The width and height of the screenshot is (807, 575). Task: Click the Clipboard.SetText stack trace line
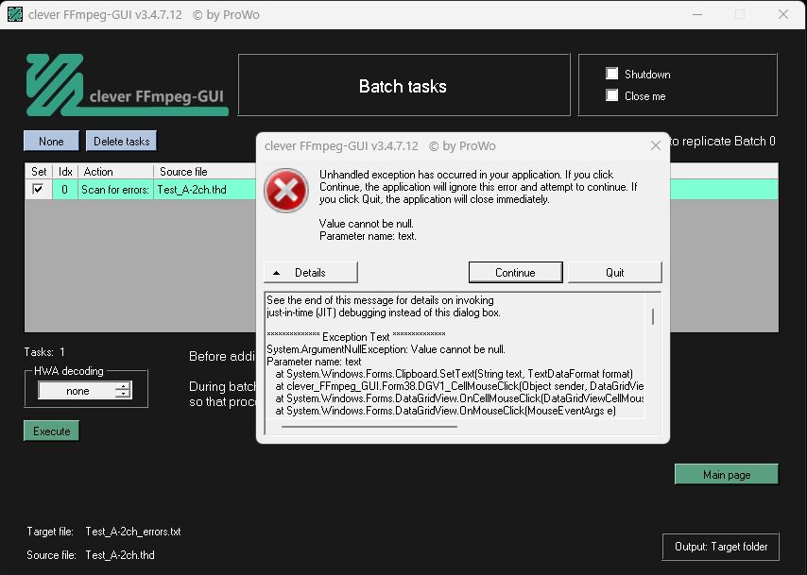[x=454, y=374]
